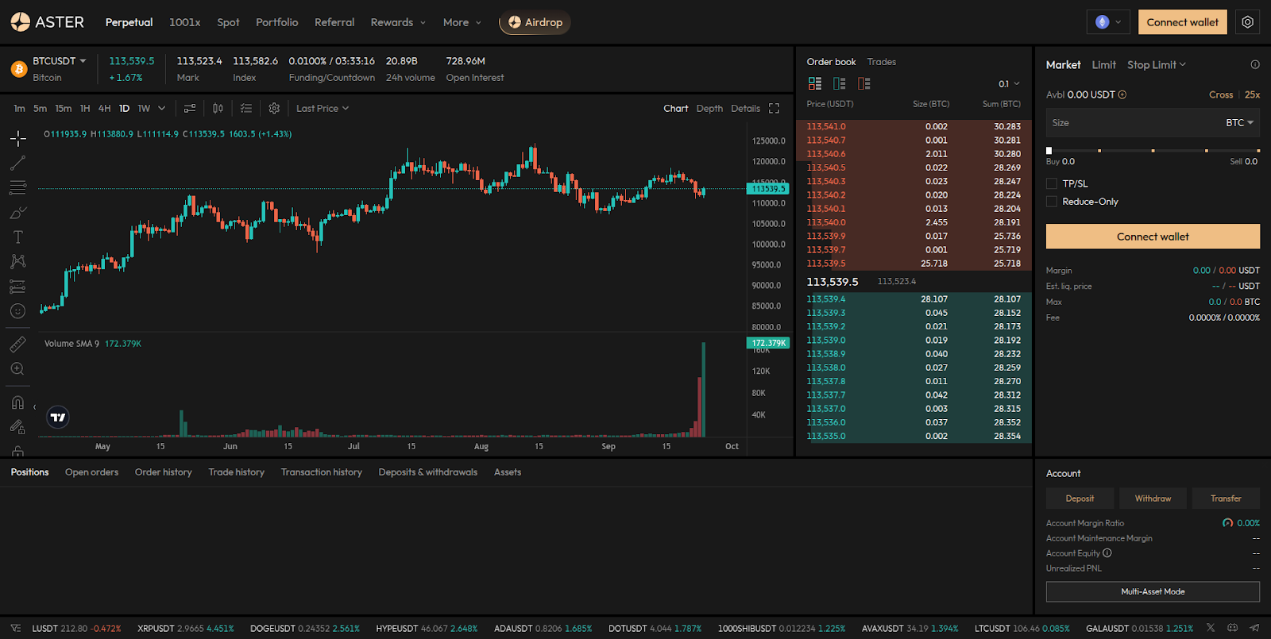Image resolution: width=1271 pixels, height=639 pixels.
Task: Show both bids and asks in order book
Action: [815, 83]
